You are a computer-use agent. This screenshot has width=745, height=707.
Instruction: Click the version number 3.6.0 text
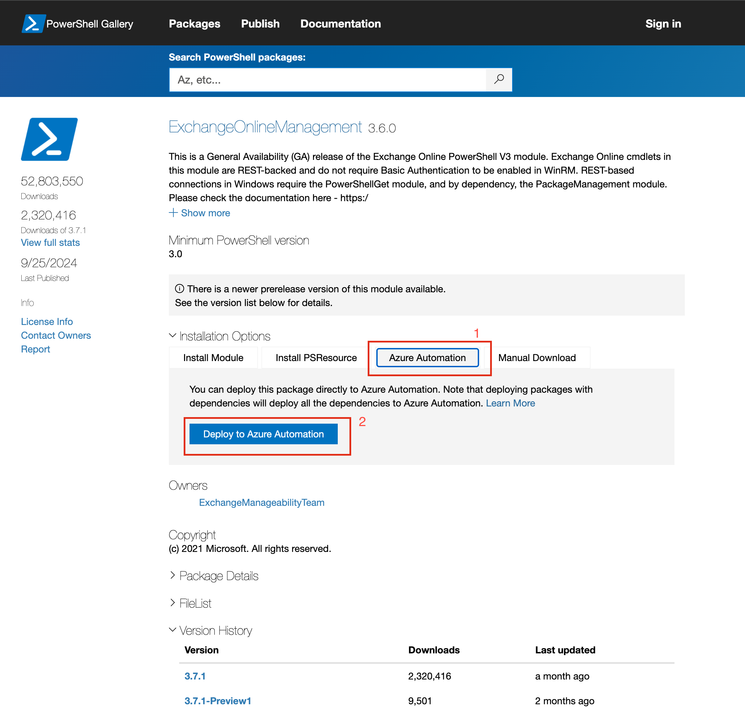[x=382, y=129]
